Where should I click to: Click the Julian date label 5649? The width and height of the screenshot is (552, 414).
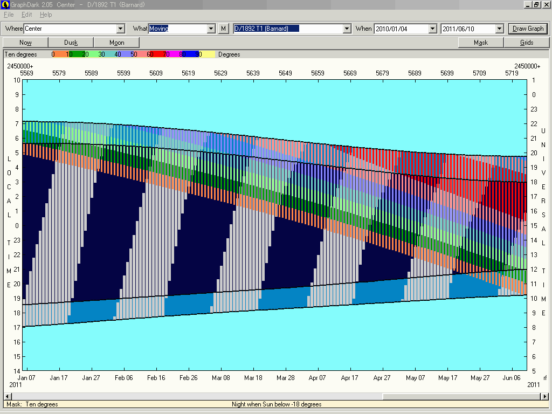(286, 73)
